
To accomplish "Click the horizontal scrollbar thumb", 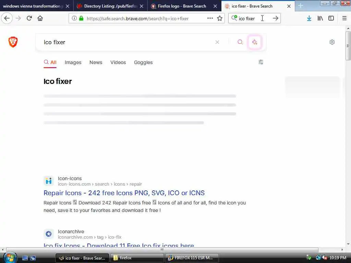I will (x=162, y=250).
